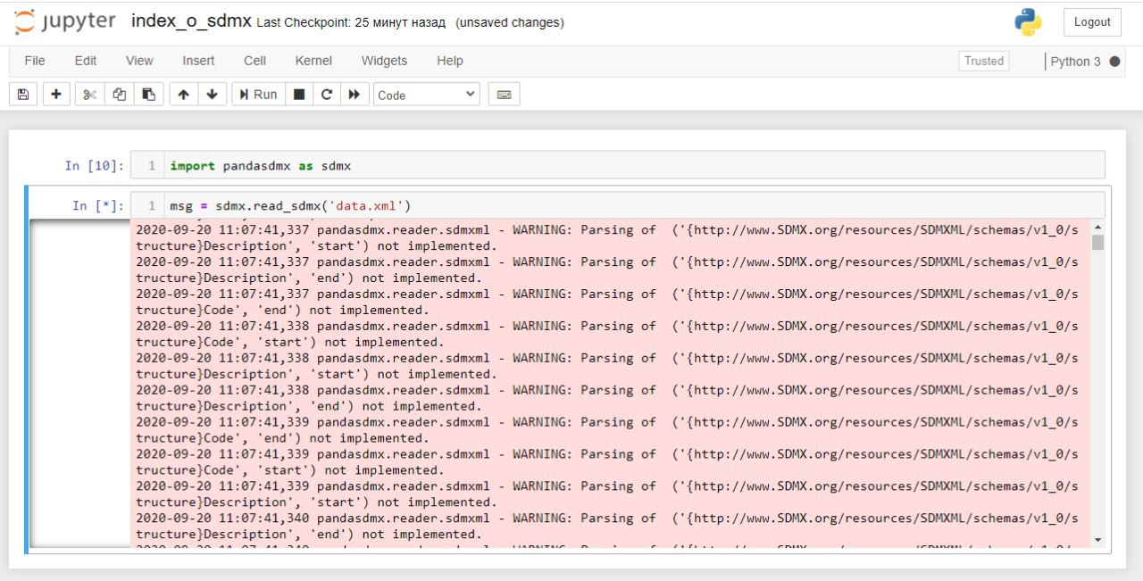Open the Help menu
This screenshot has height=581, width=1143.
(x=450, y=61)
